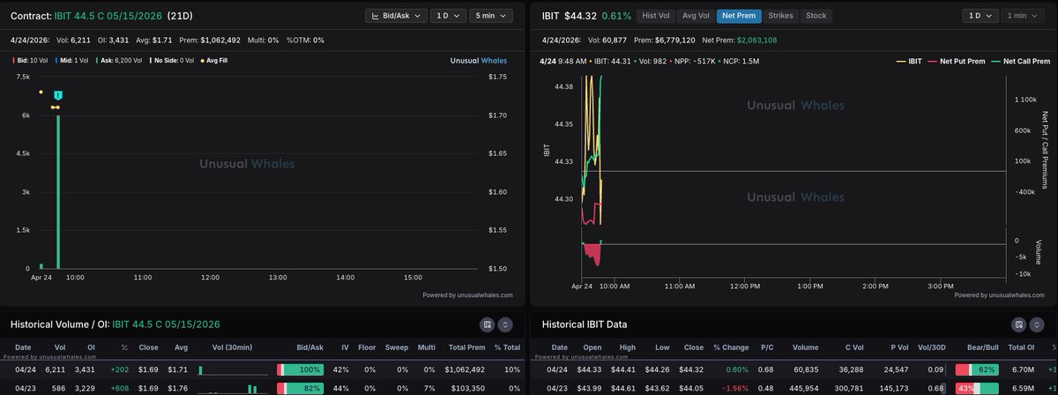Open contract link IBIT 44.5 C 05/15/2026

[110, 16]
